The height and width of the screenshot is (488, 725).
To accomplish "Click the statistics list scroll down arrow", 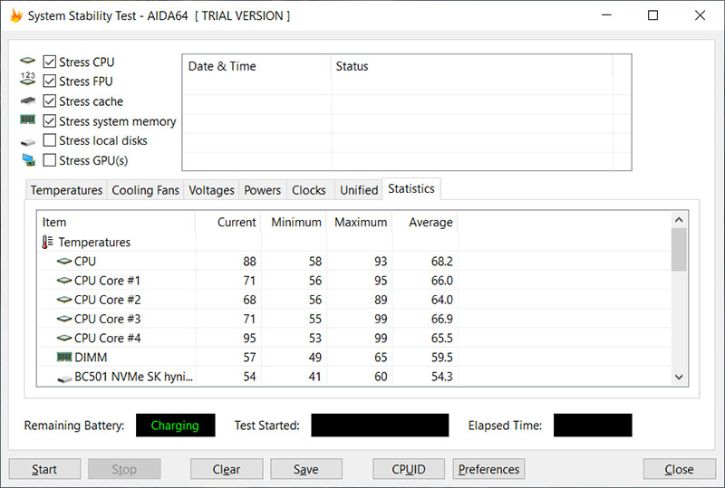I will coord(679,377).
